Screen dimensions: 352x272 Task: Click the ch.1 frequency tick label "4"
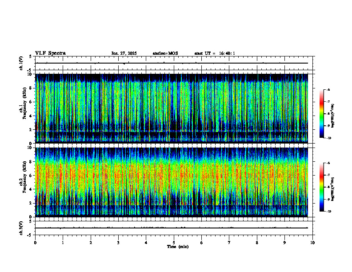31,116
